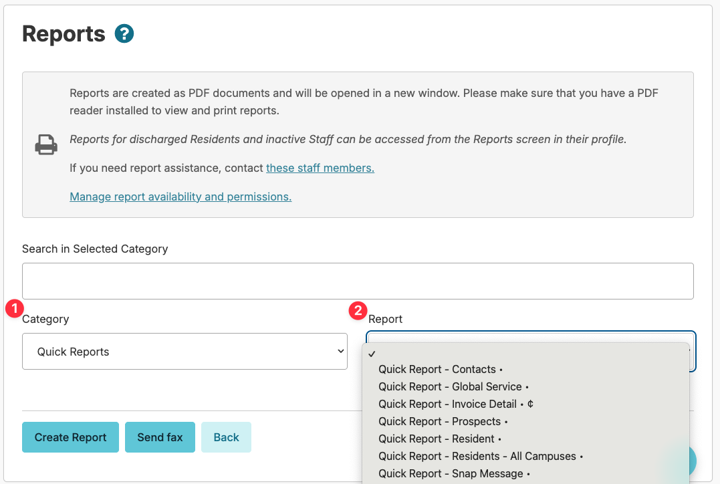Click the italic discharged Residents note text
720x484 pixels.
(x=348, y=139)
